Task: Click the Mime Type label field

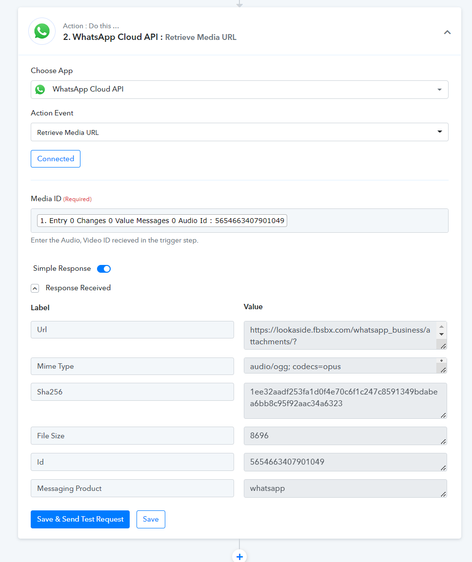Action: [x=132, y=366]
